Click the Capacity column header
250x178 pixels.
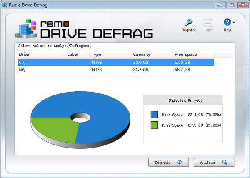(x=152, y=55)
